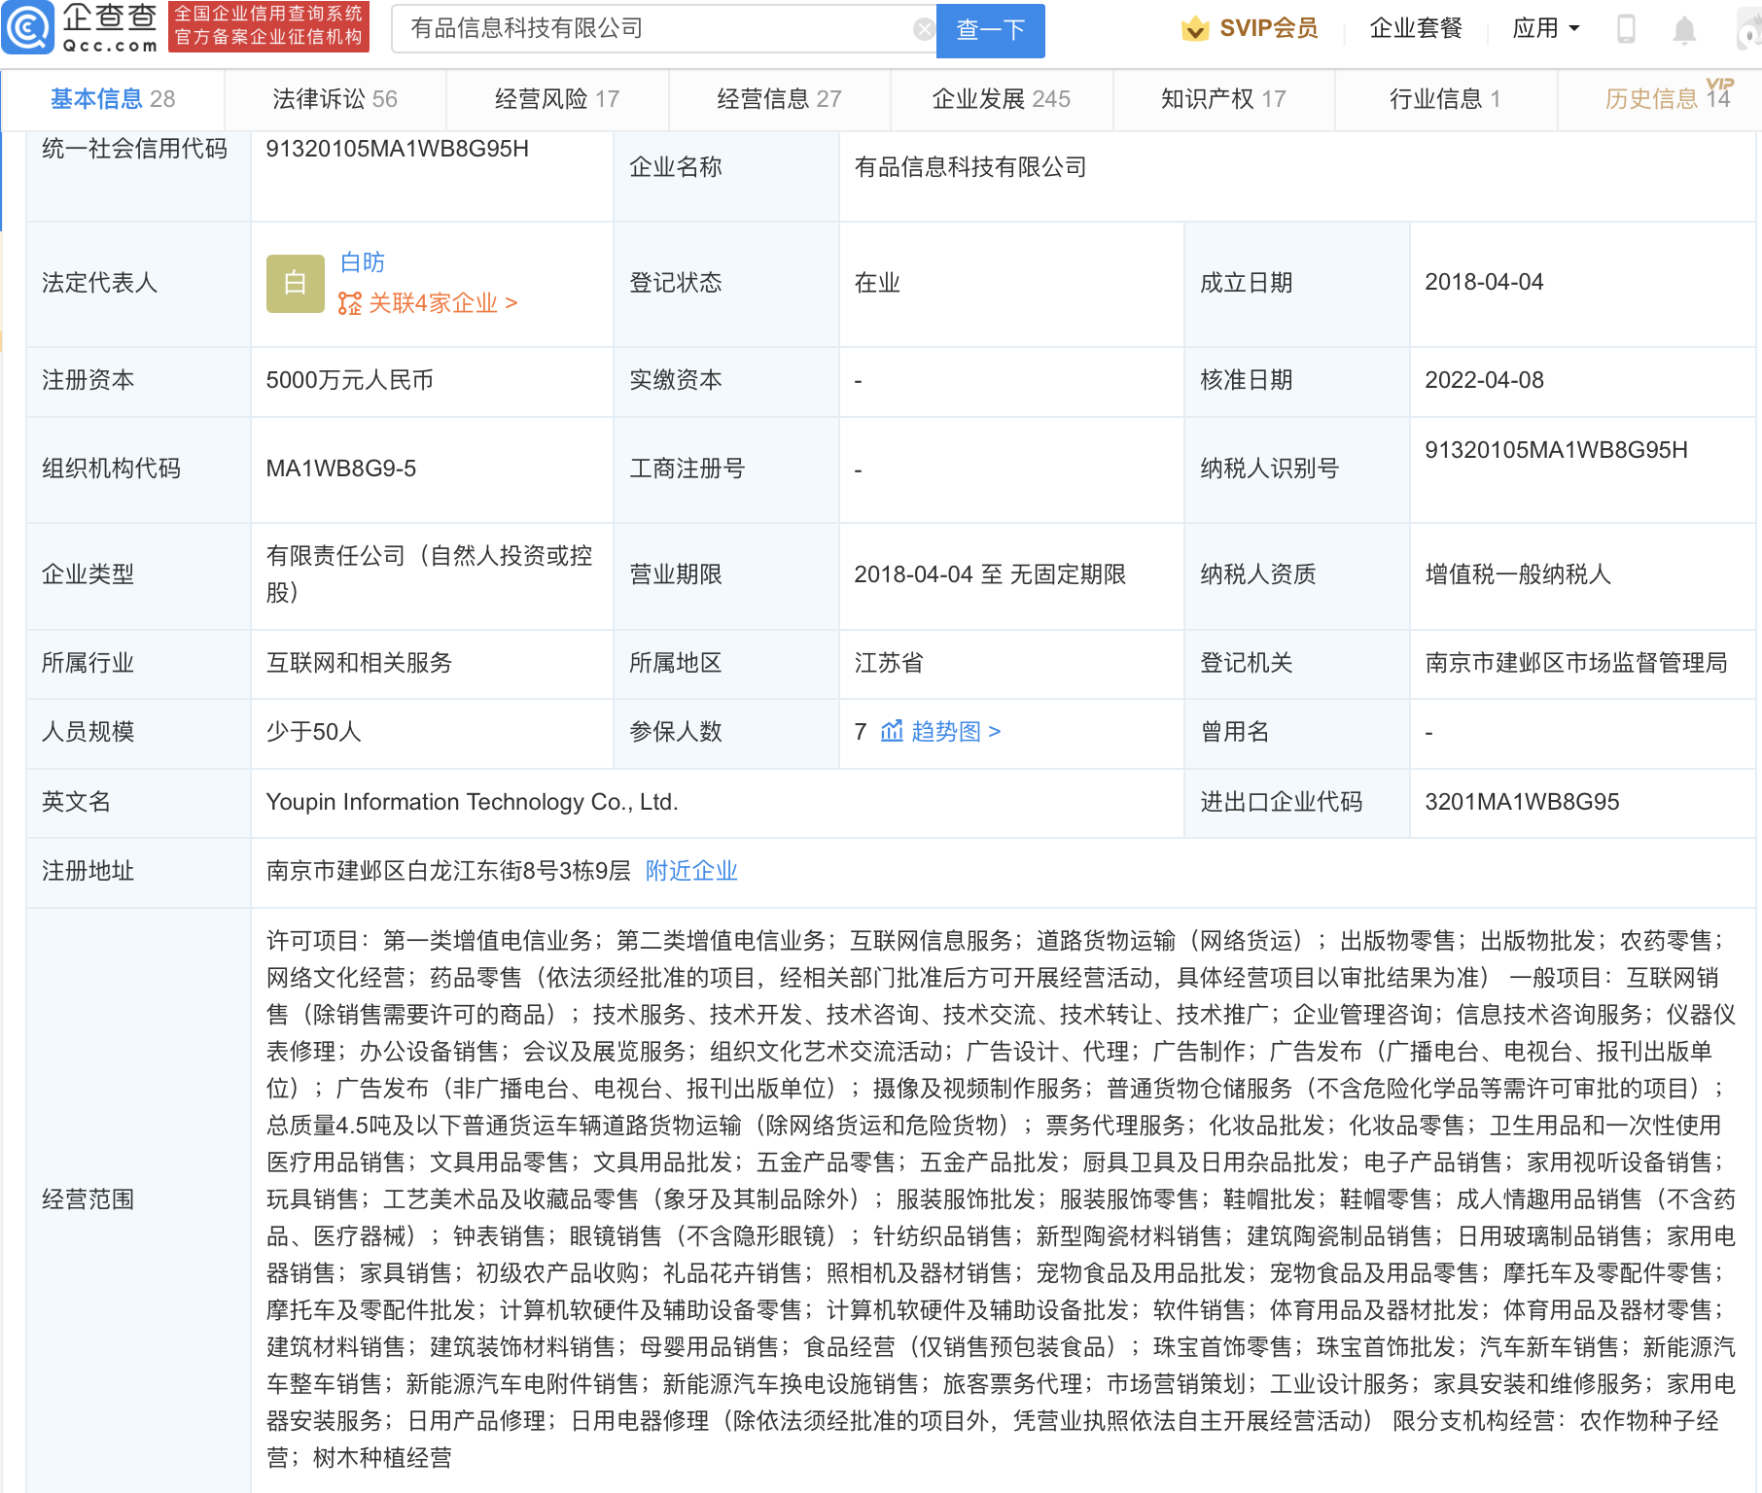This screenshot has height=1493, width=1762.
Task: Switch to the 法律诉讼 tab
Action: [x=335, y=99]
